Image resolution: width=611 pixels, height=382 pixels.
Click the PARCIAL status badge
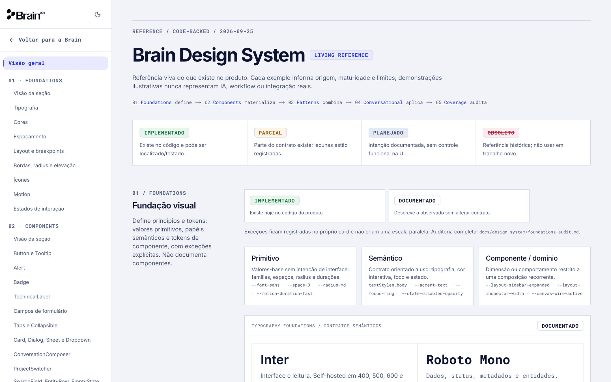point(270,133)
